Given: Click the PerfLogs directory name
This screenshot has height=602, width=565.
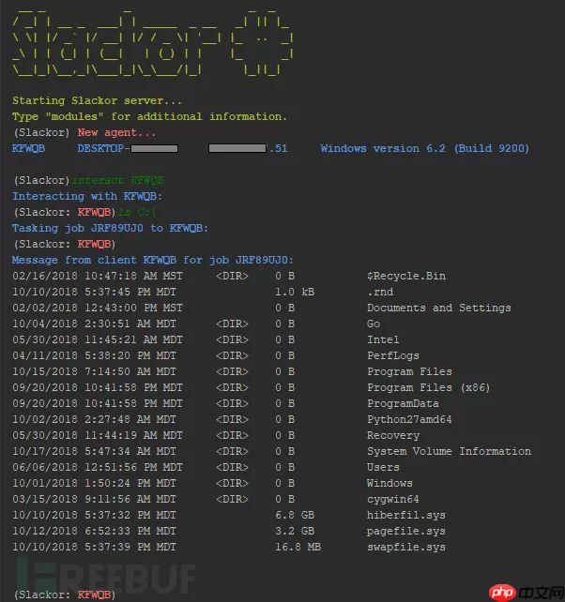Looking at the screenshot, I should point(393,355).
